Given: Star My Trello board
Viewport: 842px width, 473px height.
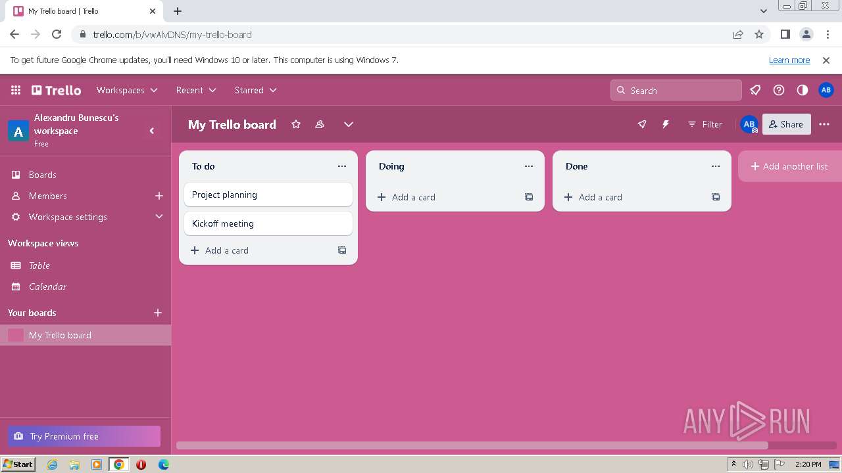Looking at the screenshot, I should [x=296, y=124].
